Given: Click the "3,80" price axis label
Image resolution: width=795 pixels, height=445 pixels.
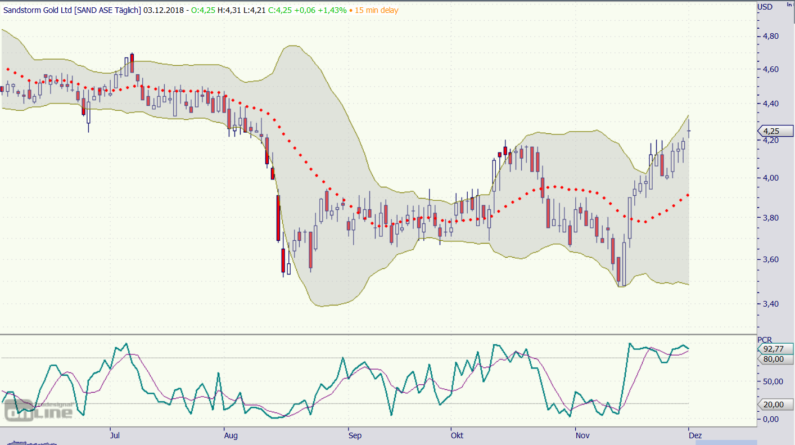Looking at the screenshot, I should (770, 218).
